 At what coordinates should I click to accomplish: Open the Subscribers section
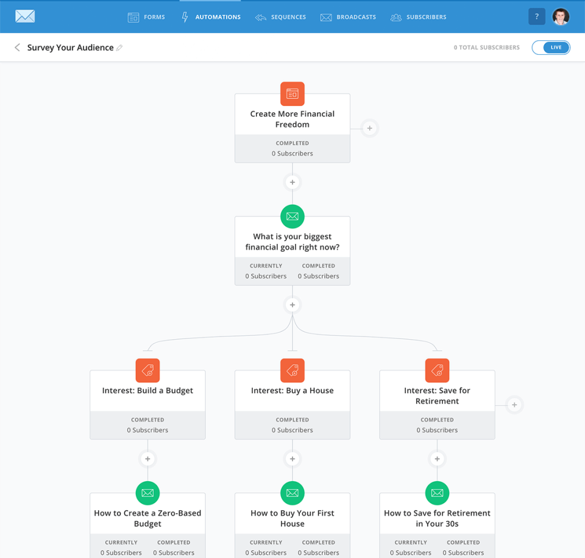pyautogui.click(x=418, y=16)
